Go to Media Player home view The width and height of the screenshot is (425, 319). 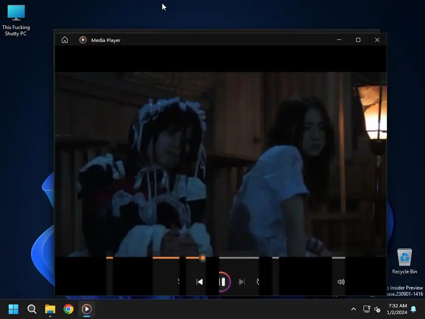point(64,40)
